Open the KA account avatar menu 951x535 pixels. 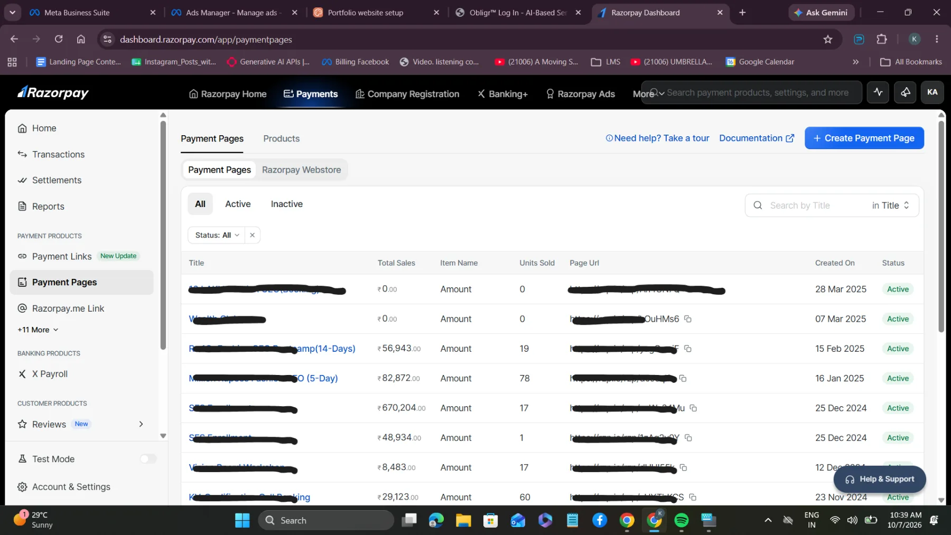932,92
